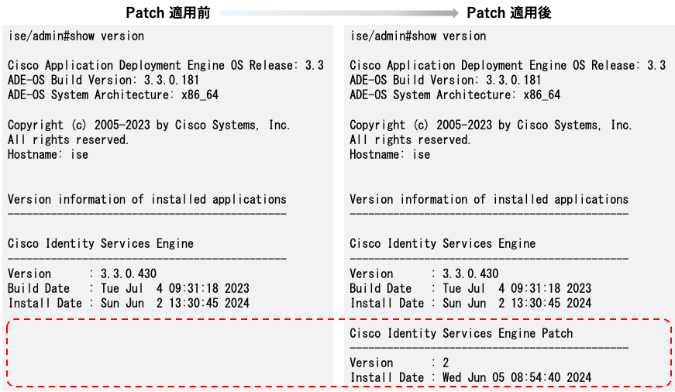Click 'OS Release: 3.3' line in Patch 適用前 panel
The width and height of the screenshot is (675, 392).
[x=166, y=65]
